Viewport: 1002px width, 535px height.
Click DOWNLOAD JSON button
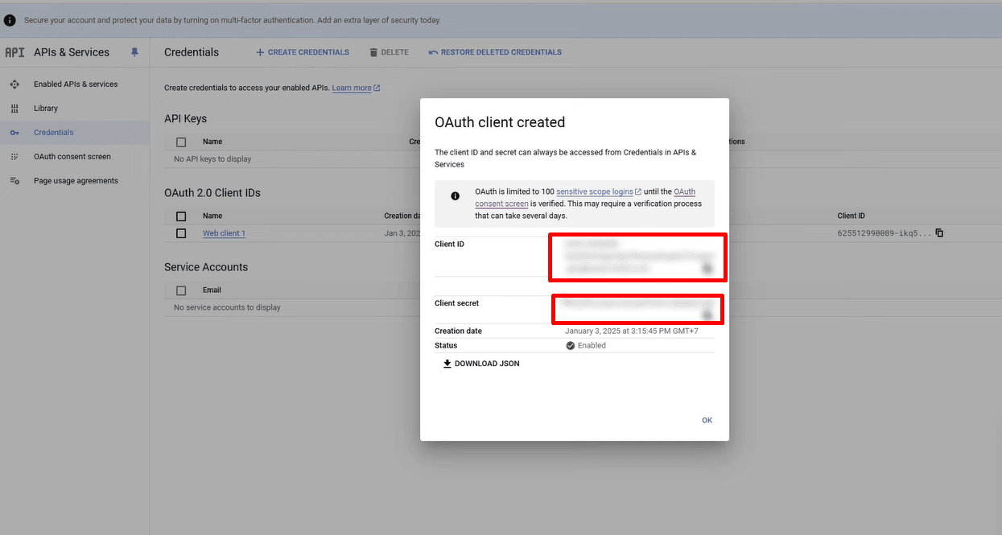click(481, 364)
